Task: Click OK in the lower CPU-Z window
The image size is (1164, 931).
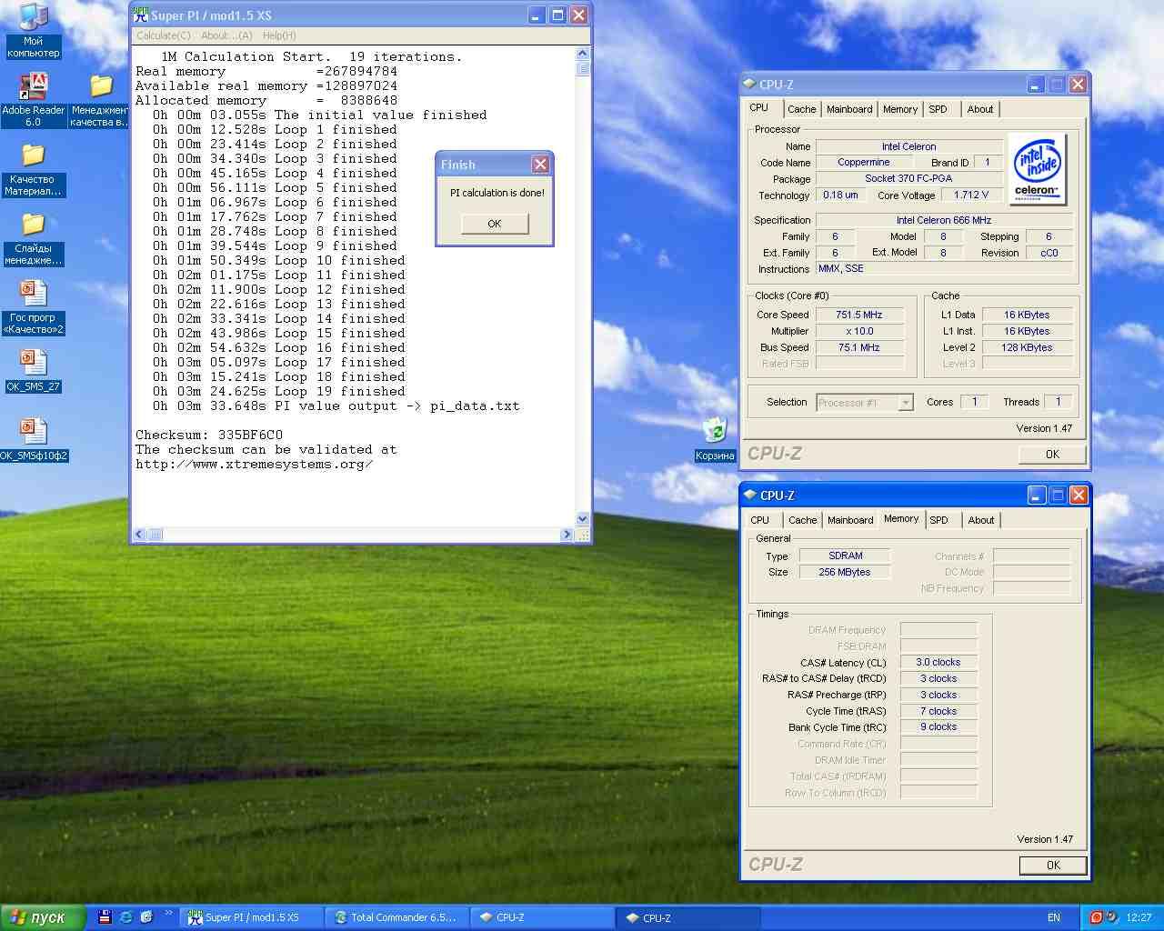Action: [1053, 866]
